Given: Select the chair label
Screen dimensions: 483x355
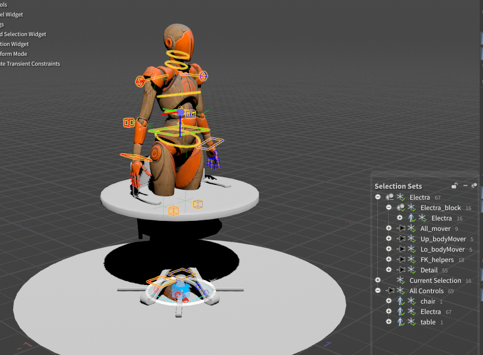Looking at the screenshot, I should pyautogui.click(x=428, y=301).
